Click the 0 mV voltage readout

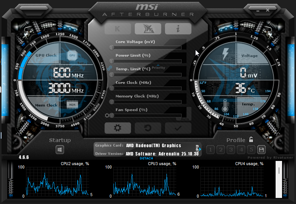tap(248, 73)
